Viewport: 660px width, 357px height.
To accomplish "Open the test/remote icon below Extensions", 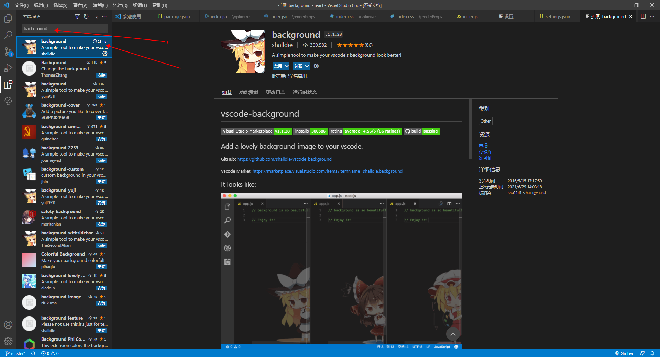I will 8,101.
